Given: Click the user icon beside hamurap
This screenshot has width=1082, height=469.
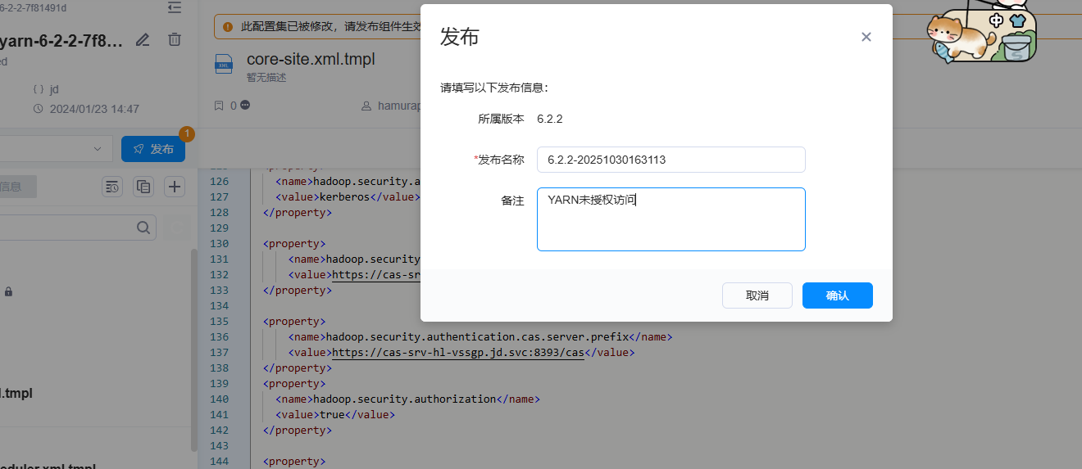Looking at the screenshot, I should (x=366, y=106).
